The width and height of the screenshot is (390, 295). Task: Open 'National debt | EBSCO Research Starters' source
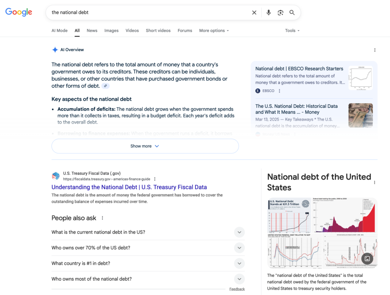[x=299, y=69]
